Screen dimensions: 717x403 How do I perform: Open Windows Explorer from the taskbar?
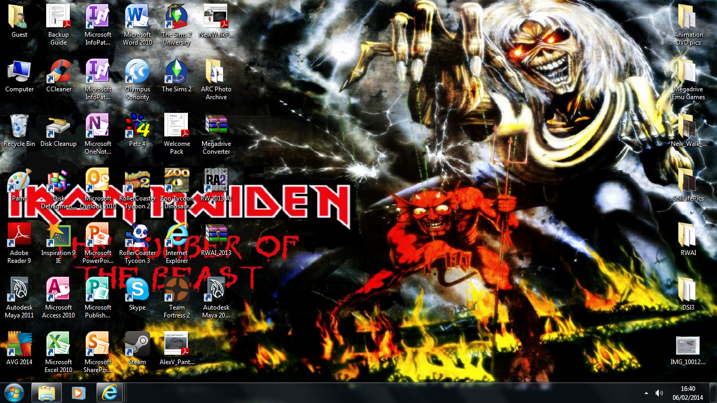pyautogui.click(x=47, y=393)
